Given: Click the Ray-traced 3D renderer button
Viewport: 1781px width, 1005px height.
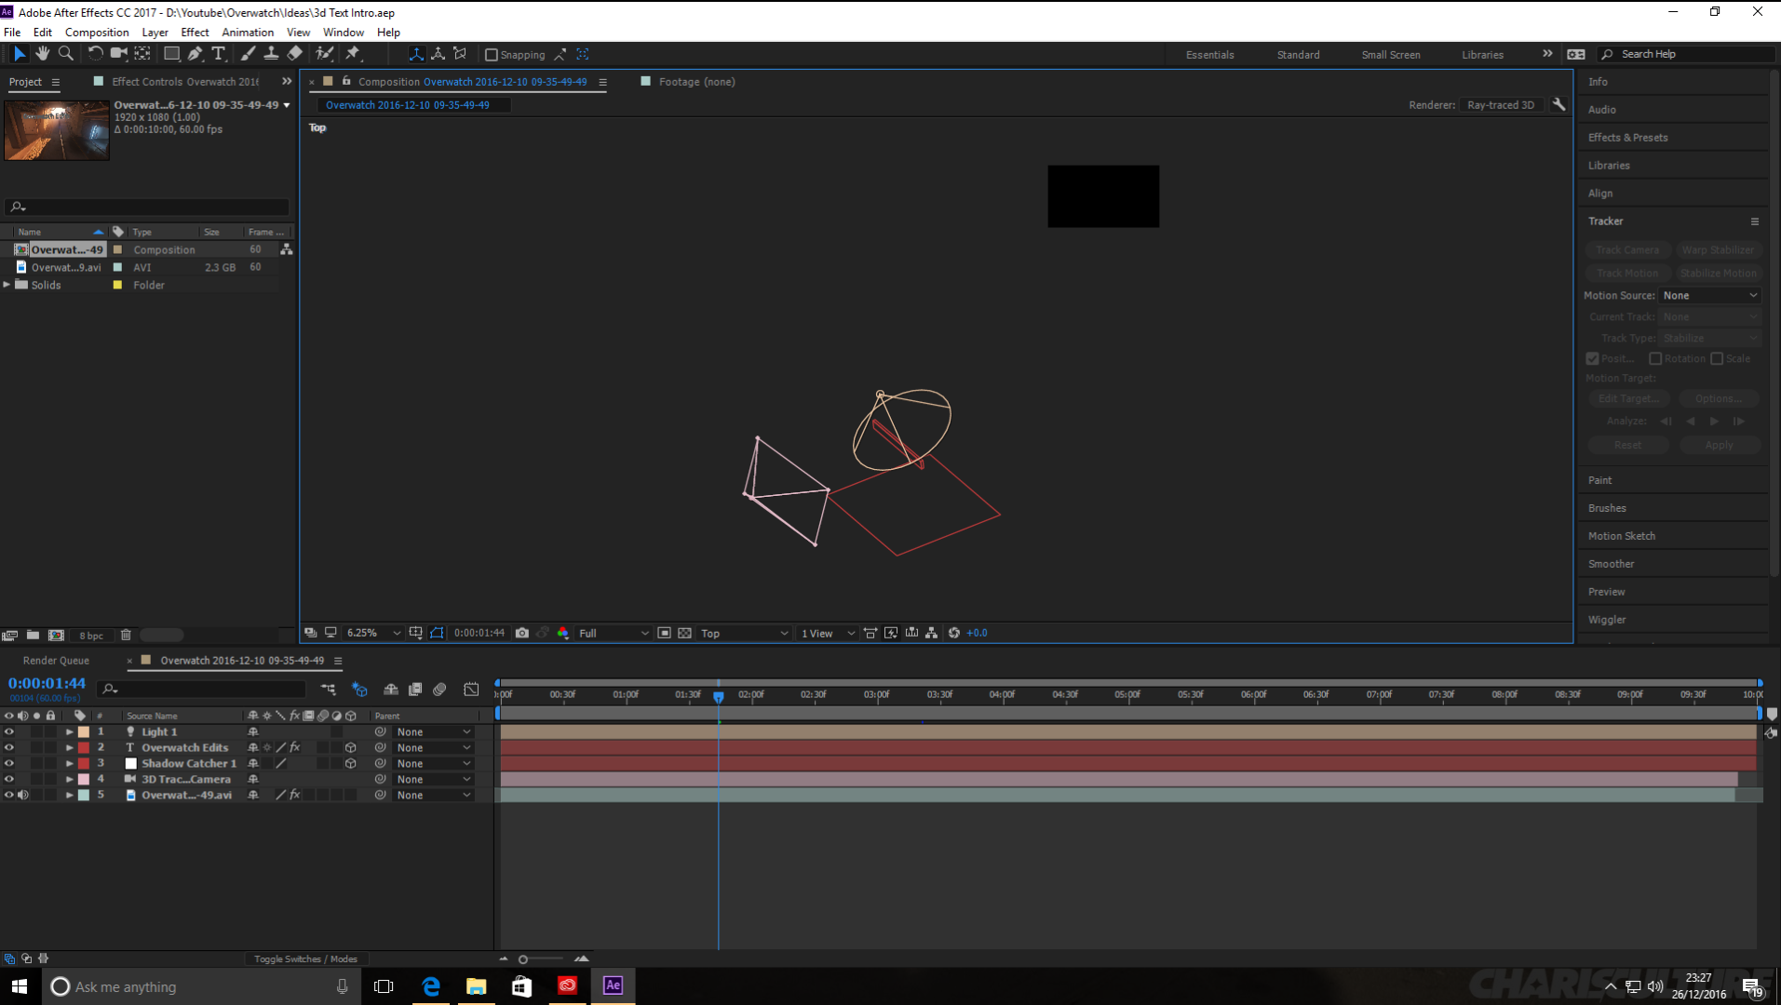Looking at the screenshot, I should click(x=1500, y=105).
